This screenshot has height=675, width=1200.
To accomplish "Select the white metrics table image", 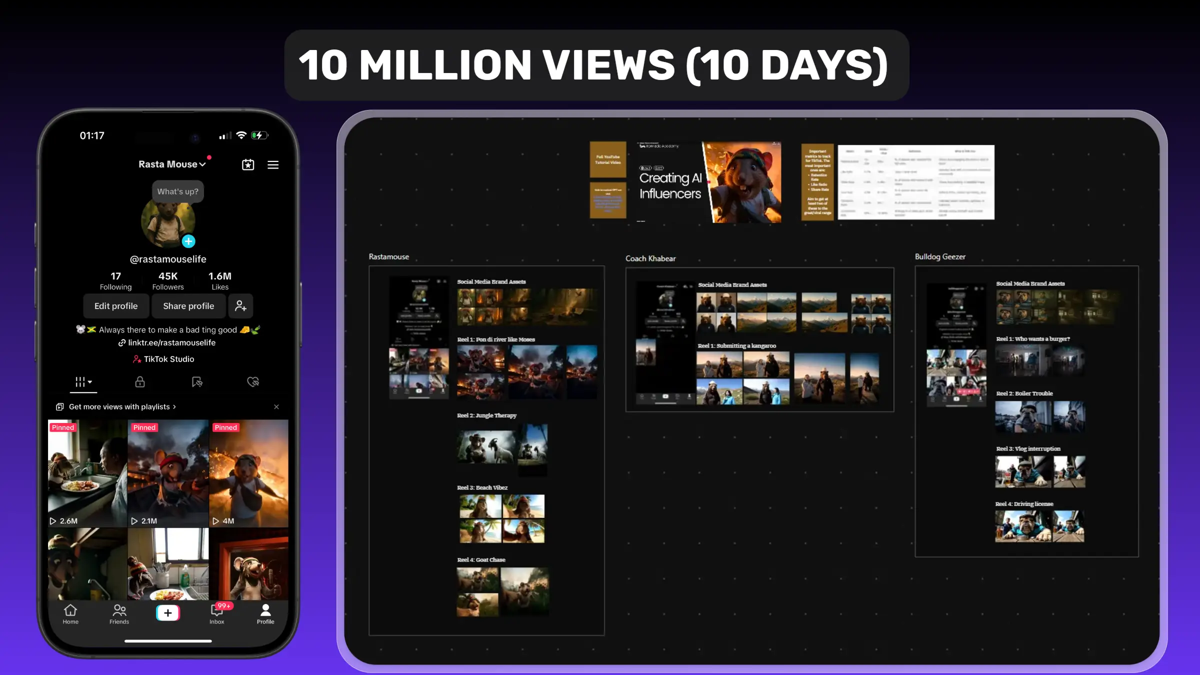I will (x=916, y=182).
